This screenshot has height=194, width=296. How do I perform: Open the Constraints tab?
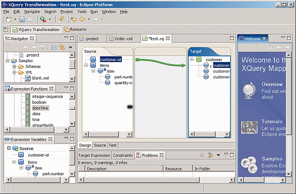pyautogui.click(x=123, y=156)
